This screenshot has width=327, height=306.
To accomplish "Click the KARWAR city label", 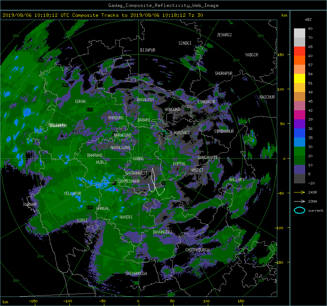I will coord(30,204).
